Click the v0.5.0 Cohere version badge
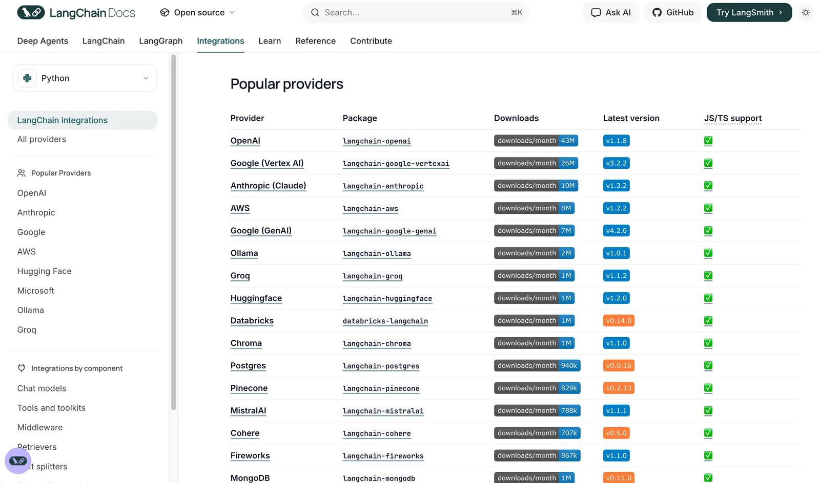This screenshot has width=820, height=483. pos(616,433)
